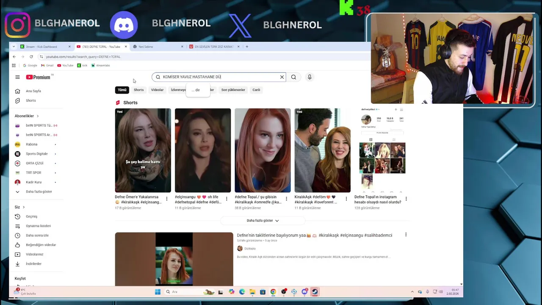Show hidden system tray icons
This screenshot has width=542, height=305.
point(412,292)
